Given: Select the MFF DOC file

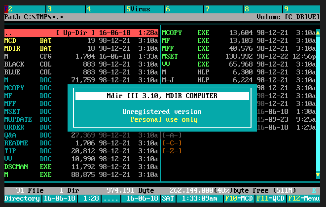Looking at the screenshot, I should tap(36, 103).
